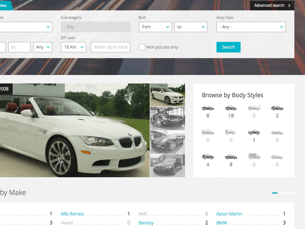This screenshot has height=229, width=305.
Task: Browse the convertible body style icon
Action: pyautogui.click(x=208, y=108)
